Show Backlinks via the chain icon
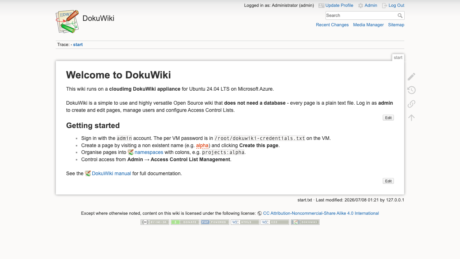This screenshot has width=460, height=259. pyautogui.click(x=411, y=104)
